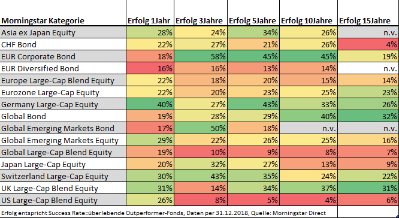Viewport: 399px width, 218px height.
Task: Select the Erfolg 3Jahre column header
Action: click(x=201, y=13)
